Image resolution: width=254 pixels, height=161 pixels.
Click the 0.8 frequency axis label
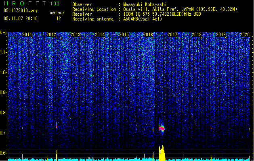pyautogui.click(x=3, y=113)
